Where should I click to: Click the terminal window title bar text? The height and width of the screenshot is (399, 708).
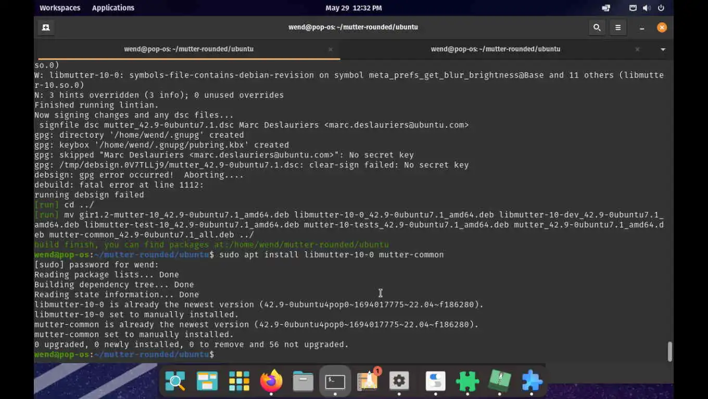[353, 27]
